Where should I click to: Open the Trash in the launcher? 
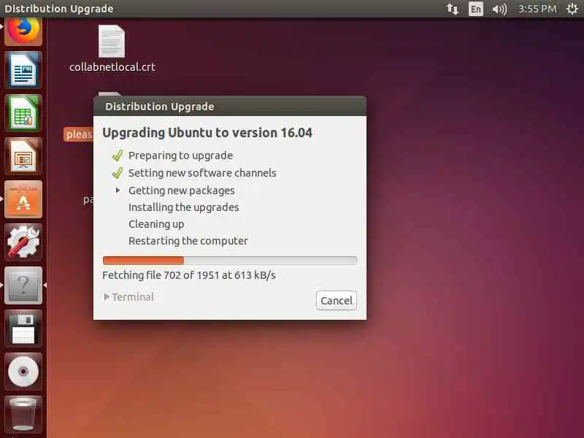[23, 414]
